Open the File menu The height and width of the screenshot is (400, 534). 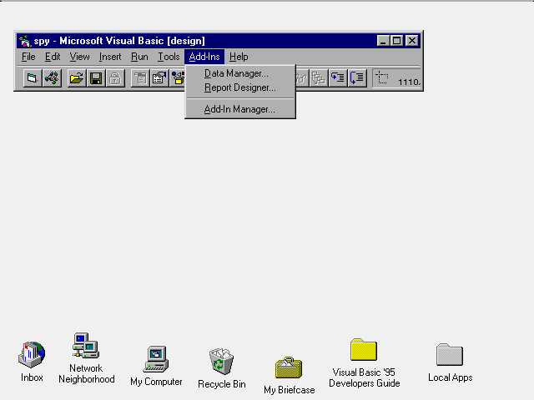click(28, 57)
